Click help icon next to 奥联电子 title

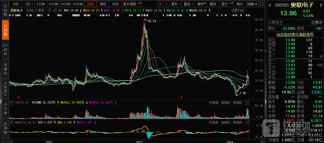[49, 10]
